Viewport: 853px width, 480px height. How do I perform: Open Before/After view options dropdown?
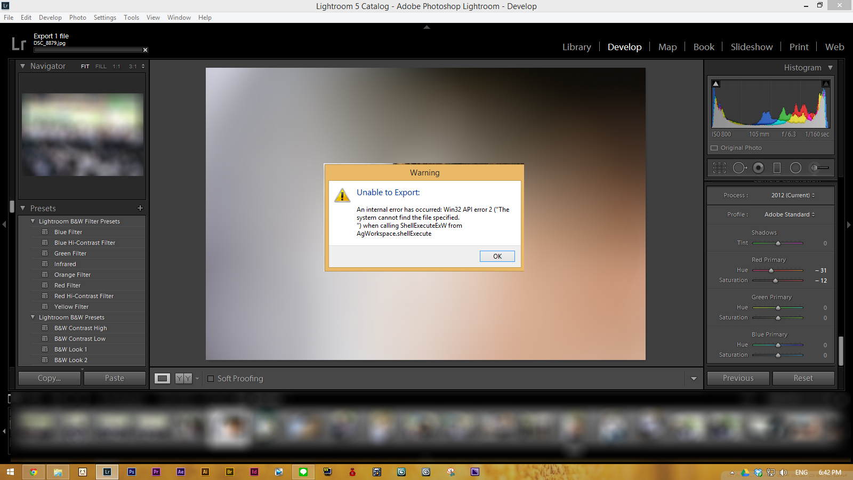197,379
